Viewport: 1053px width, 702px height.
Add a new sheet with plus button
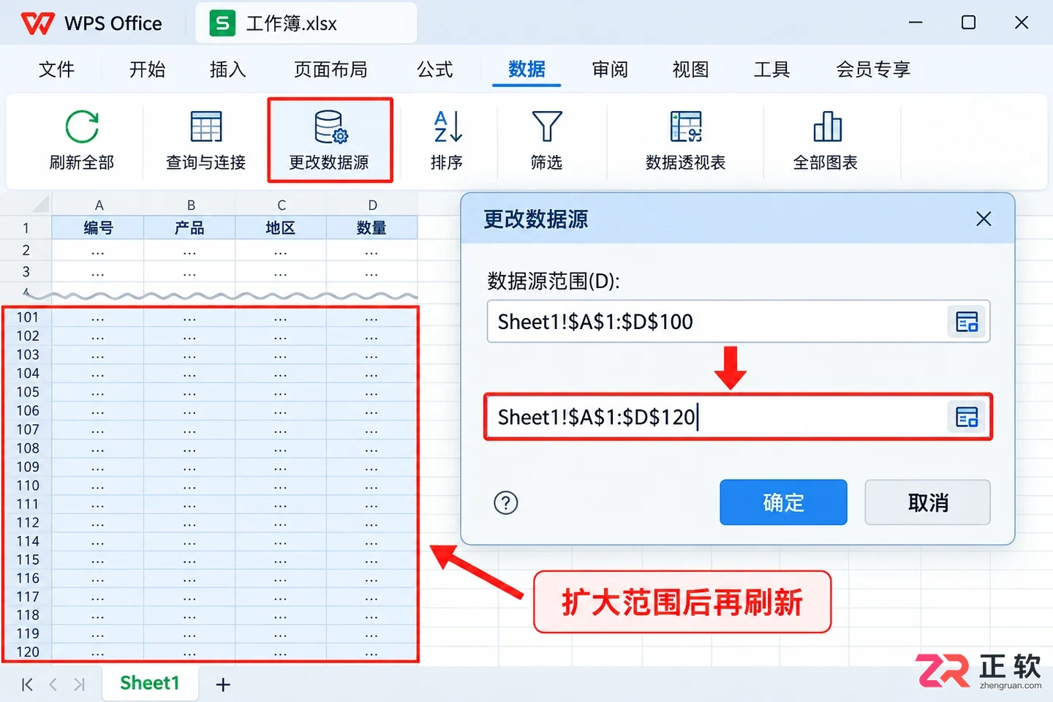[x=223, y=684]
